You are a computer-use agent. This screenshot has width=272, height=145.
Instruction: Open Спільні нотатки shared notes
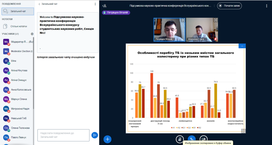19,27
